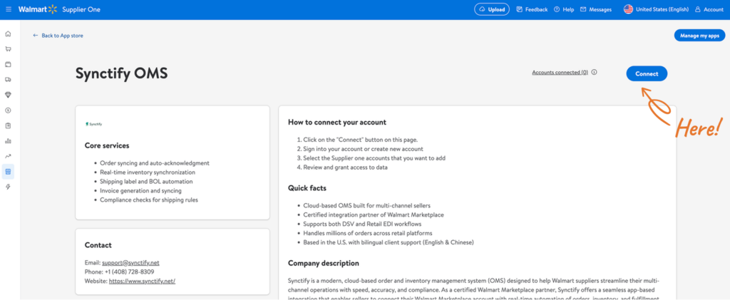Open Messages from the top bar
Viewport: 730px width, 300px height.
click(596, 9)
